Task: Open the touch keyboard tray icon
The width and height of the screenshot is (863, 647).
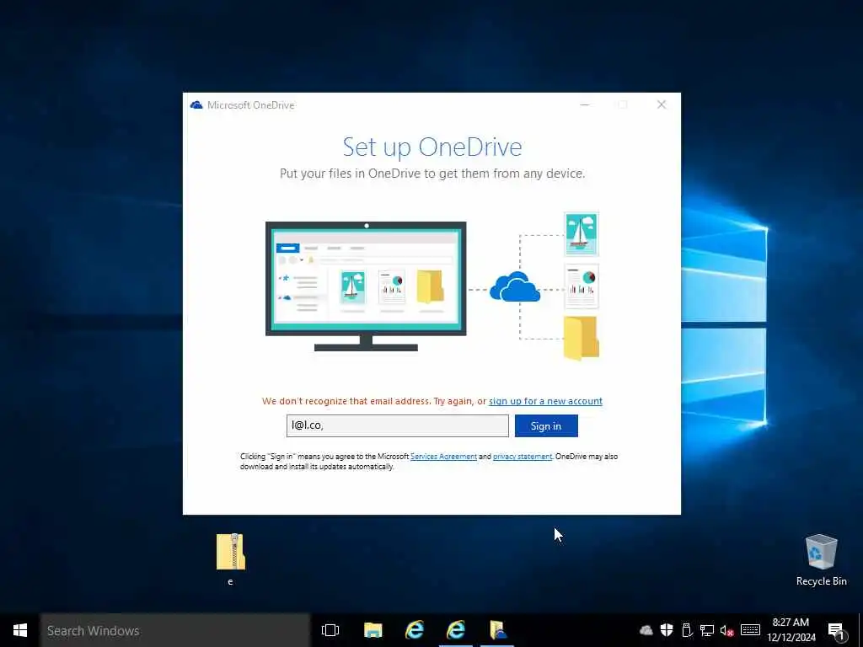Action: pyautogui.click(x=750, y=630)
